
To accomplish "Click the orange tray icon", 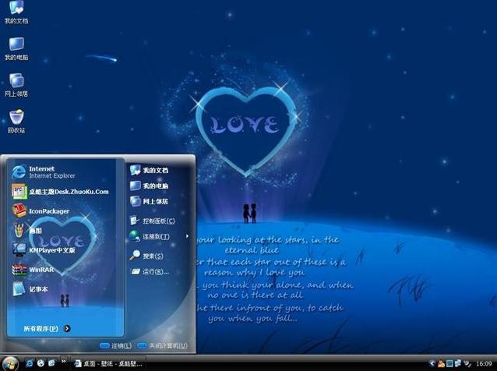I will coord(441,364).
